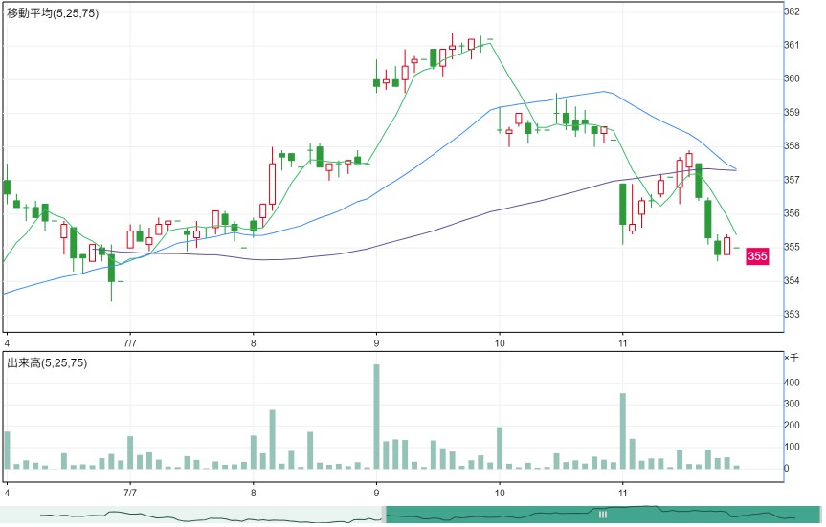
Task: Click the 0 volume axis label
Action: (787, 469)
